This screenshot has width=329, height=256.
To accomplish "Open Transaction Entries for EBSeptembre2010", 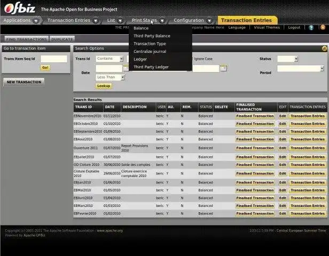I will tap(308, 131).
